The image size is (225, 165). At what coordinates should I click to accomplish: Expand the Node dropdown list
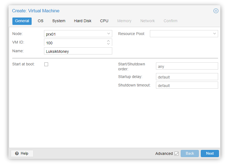(108, 34)
